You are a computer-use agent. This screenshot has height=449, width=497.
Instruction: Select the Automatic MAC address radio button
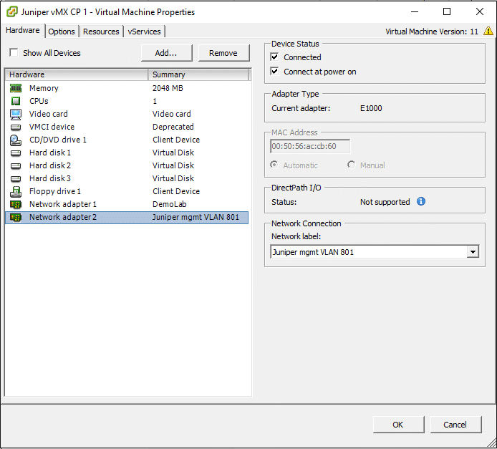274,165
